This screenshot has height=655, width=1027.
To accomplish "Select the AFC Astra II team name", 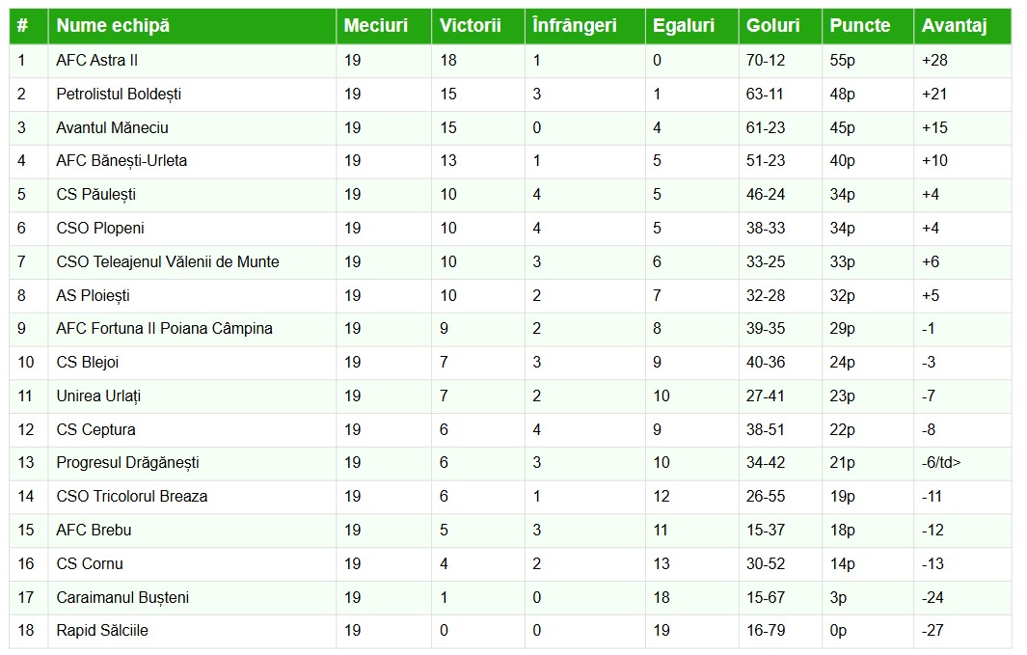I will tap(97, 61).
